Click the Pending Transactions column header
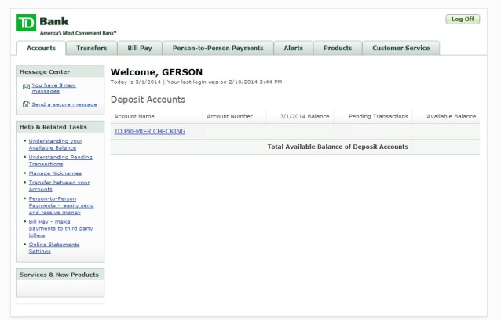Image resolution: width=501 pixels, height=320 pixels. click(x=378, y=116)
